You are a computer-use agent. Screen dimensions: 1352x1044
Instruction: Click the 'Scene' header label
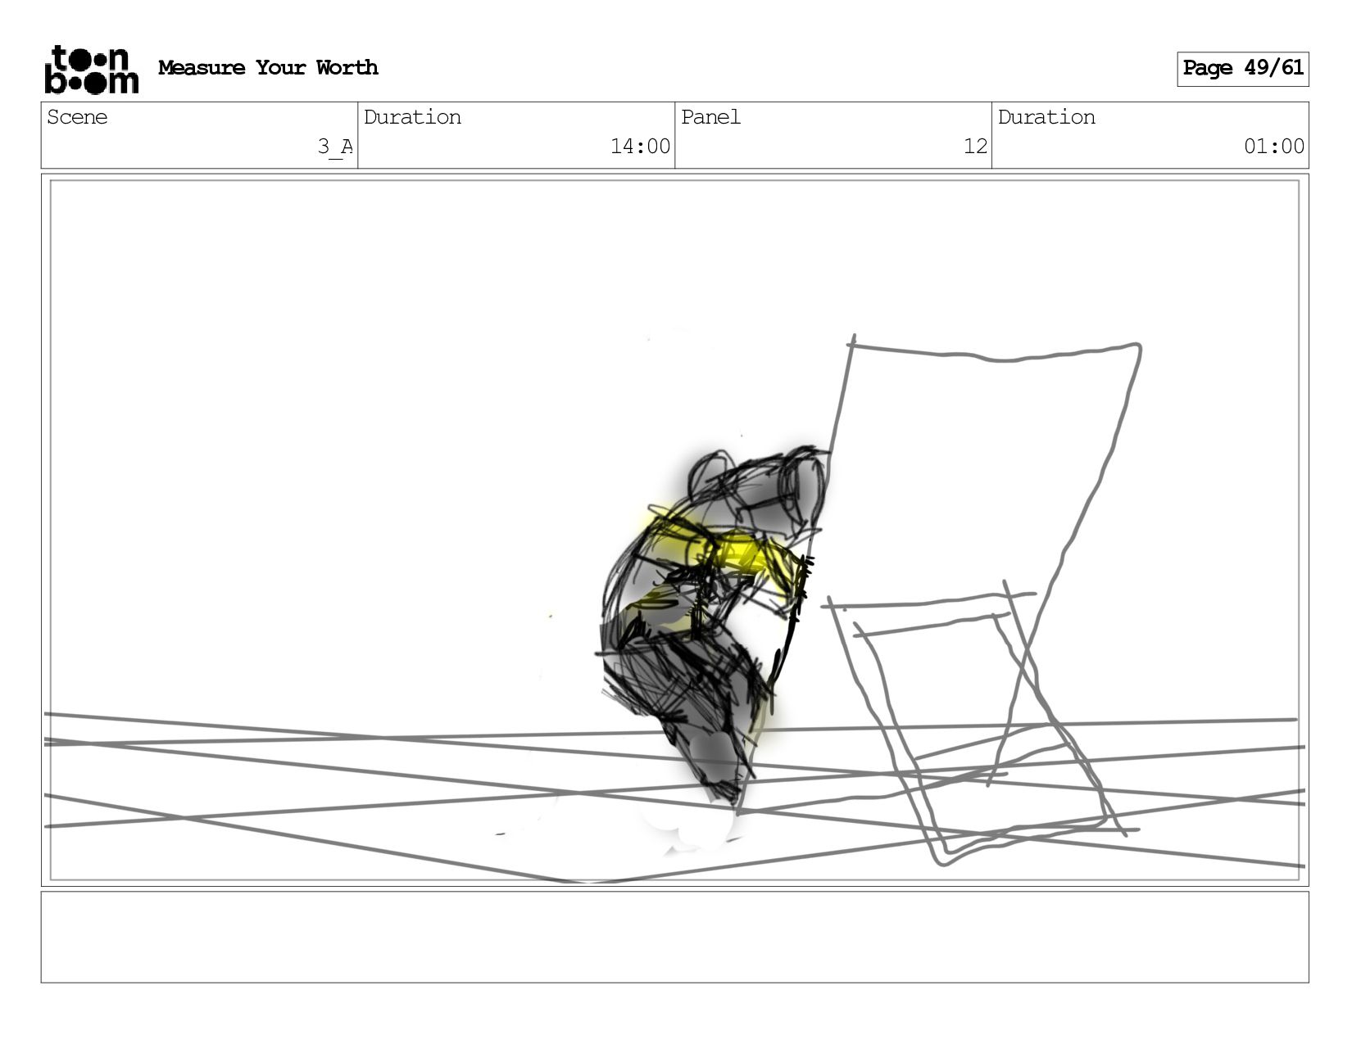pyautogui.click(x=77, y=117)
